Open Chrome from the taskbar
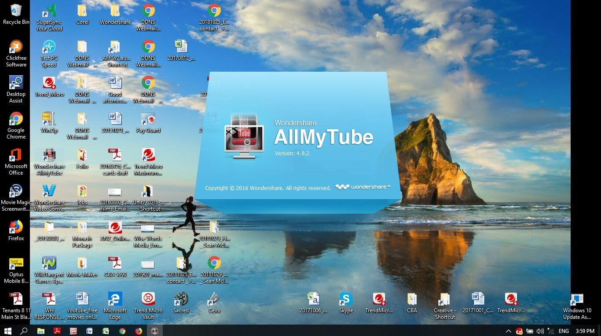 point(122,331)
